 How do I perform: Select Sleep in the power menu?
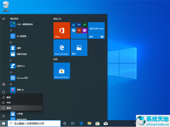(x=21, y=97)
